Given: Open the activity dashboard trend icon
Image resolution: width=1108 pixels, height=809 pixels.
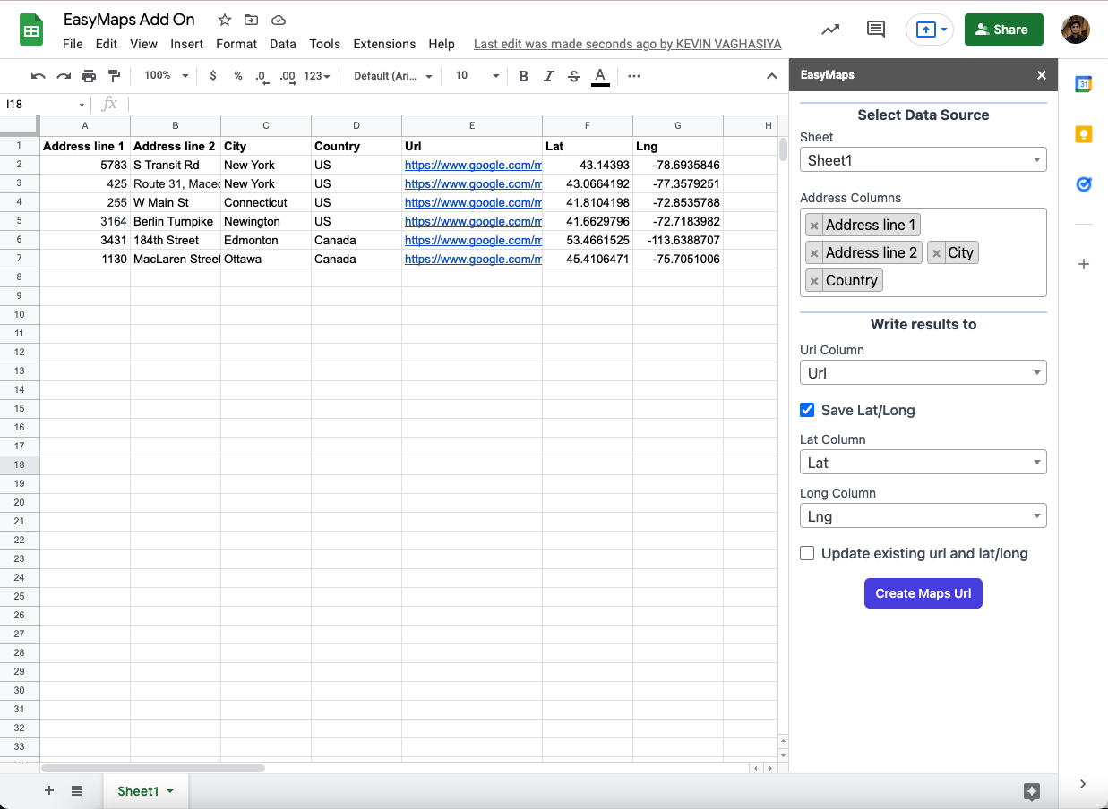Looking at the screenshot, I should click(x=830, y=30).
